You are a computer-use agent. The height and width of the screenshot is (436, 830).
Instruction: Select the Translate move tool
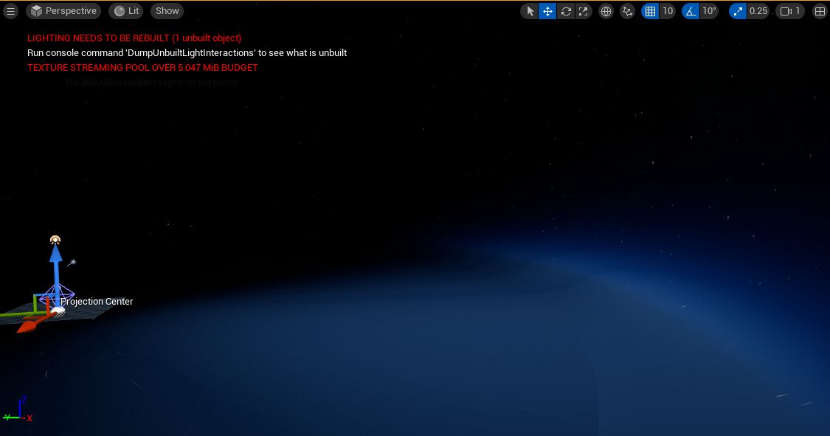click(x=547, y=11)
